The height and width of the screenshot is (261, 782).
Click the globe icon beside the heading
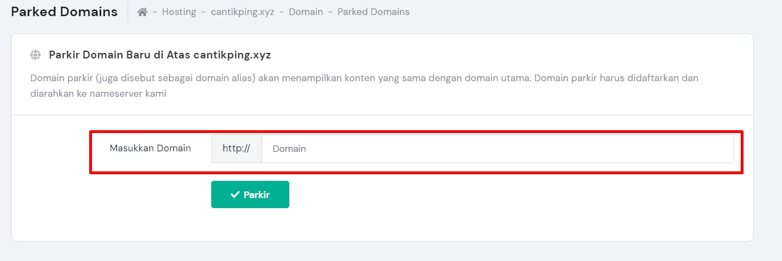tap(36, 55)
